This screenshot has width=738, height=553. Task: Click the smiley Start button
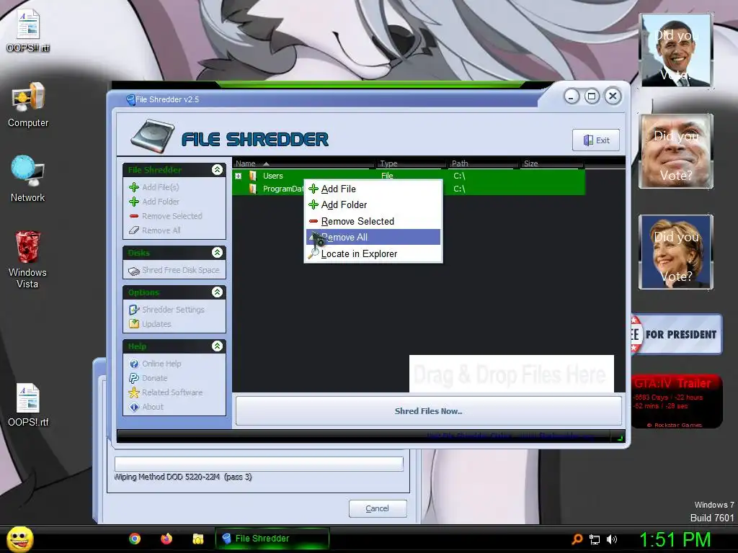pos(19,539)
